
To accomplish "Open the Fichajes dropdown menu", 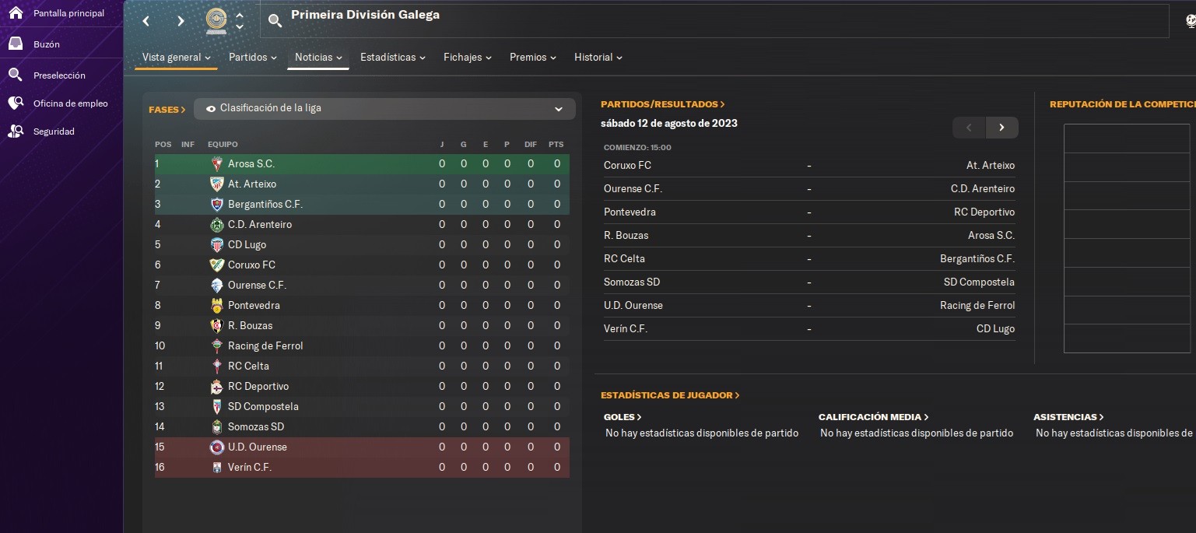I will point(468,58).
